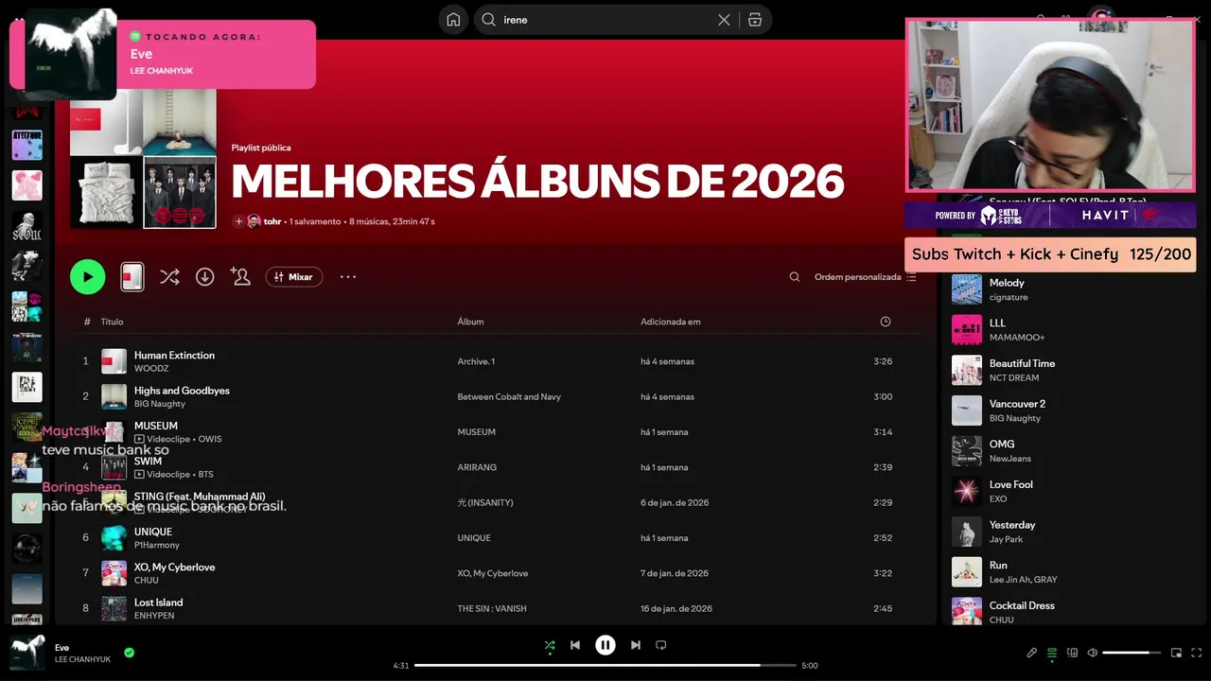The height and width of the screenshot is (681, 1211).
Task: Seek on the song progress bar
Action: click(605, 665)
